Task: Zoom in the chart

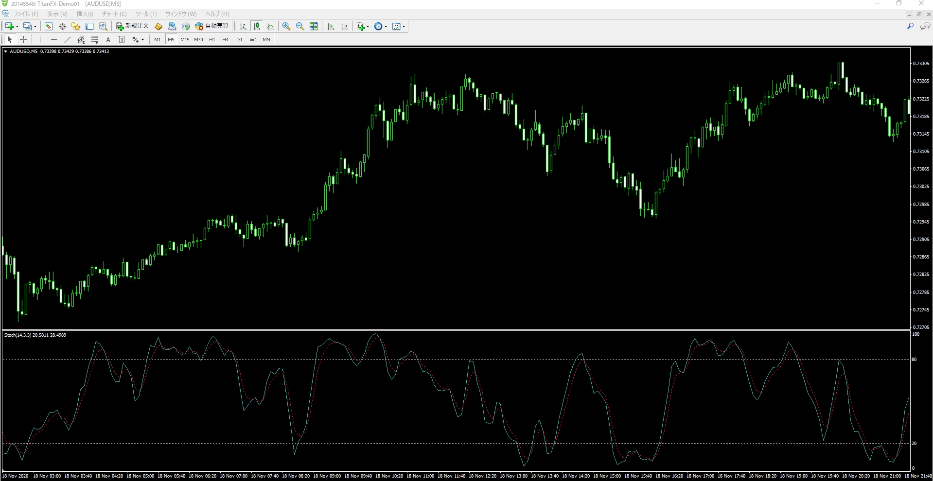Action: (x=286, y=26)
